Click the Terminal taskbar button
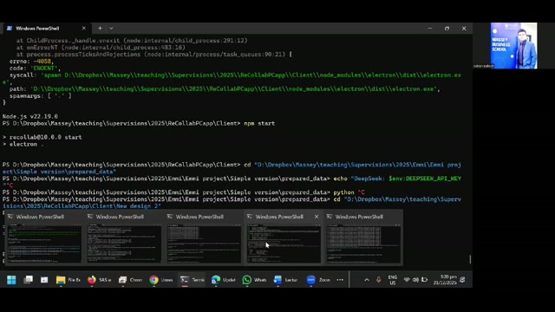Viewport: 555px width, 312px height. pyautogui.click(x=193, y=280)
